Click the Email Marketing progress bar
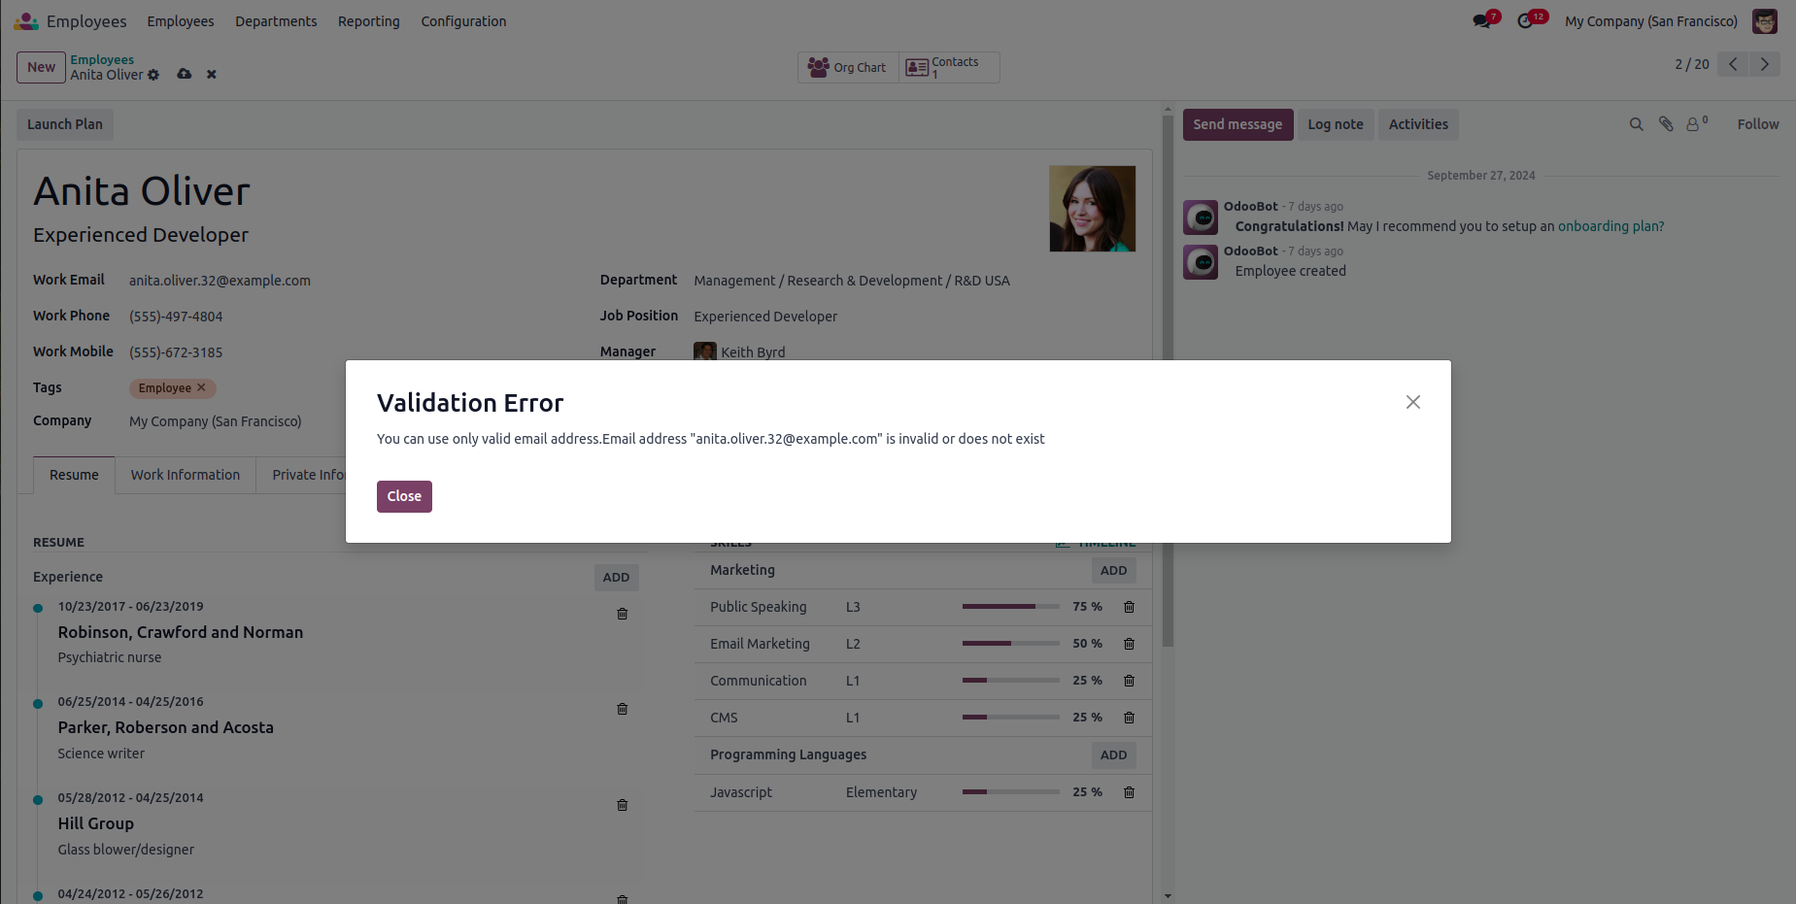The width and height of the screenshot is (1796, 904). 1010,644
